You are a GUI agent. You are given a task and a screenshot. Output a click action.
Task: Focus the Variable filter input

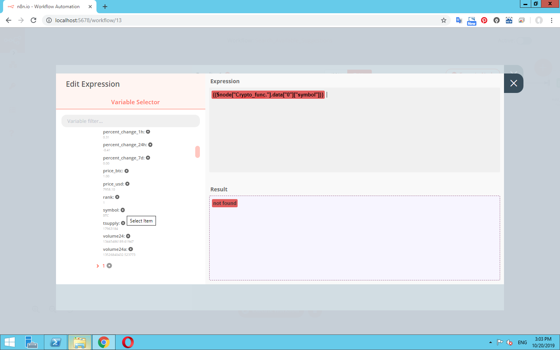[131, 121]
